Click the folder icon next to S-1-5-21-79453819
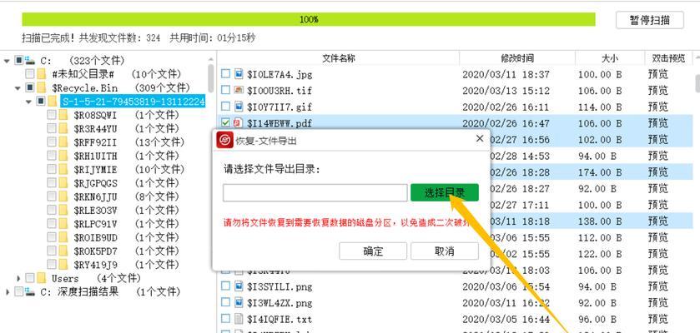700x333 pixels. click(53, 101)
